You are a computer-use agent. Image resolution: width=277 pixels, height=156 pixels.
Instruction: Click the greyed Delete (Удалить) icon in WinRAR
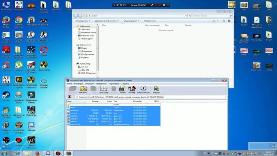coord(114,90)
